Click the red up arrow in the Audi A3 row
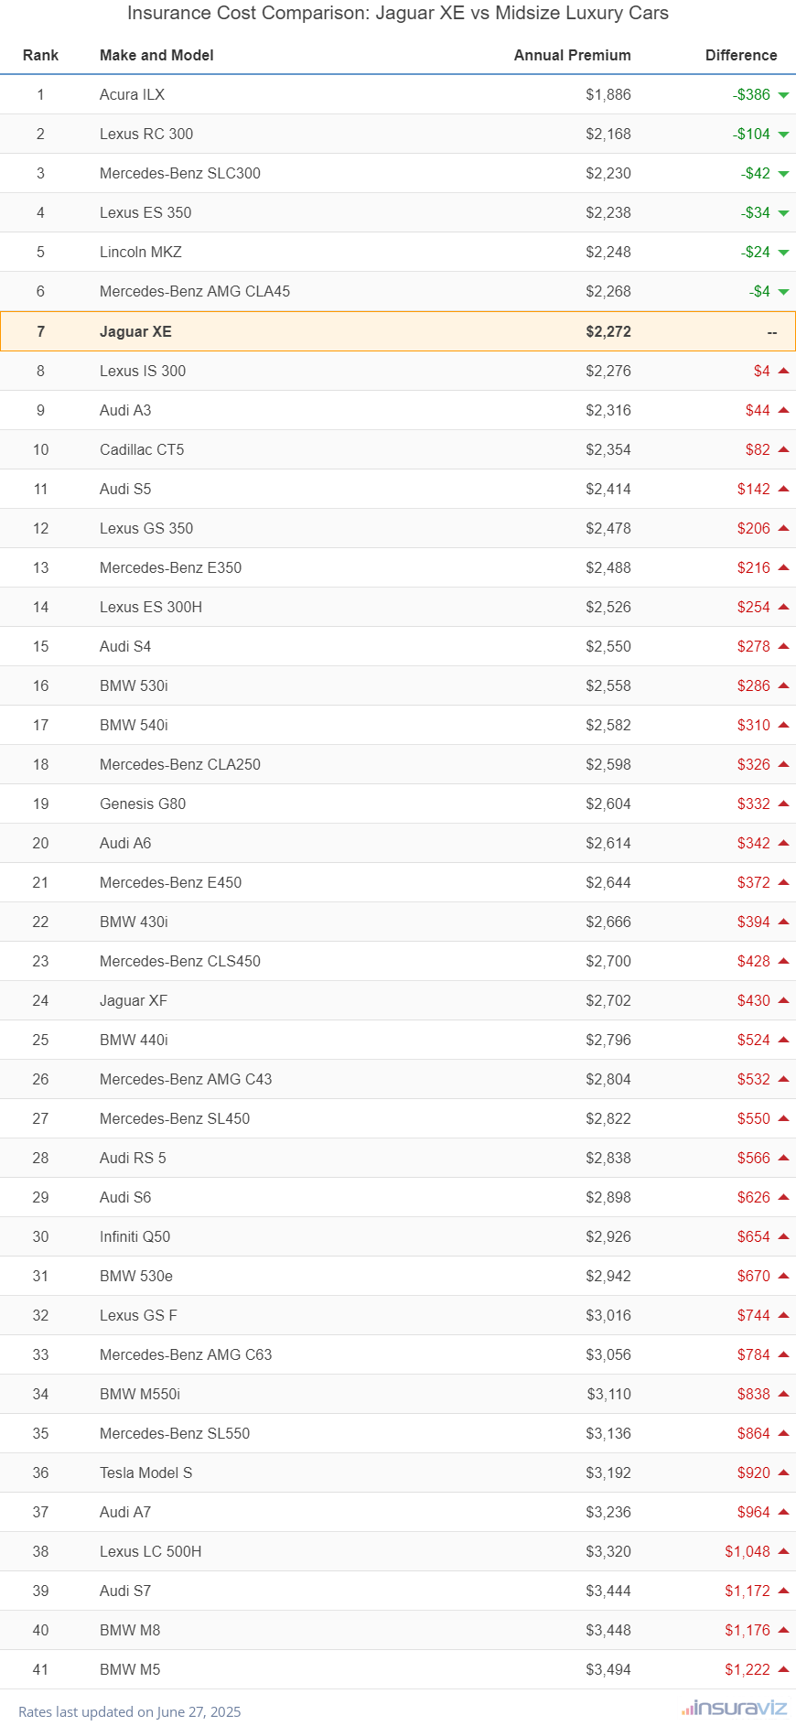The image size is (796, 1726). (783, 410)
